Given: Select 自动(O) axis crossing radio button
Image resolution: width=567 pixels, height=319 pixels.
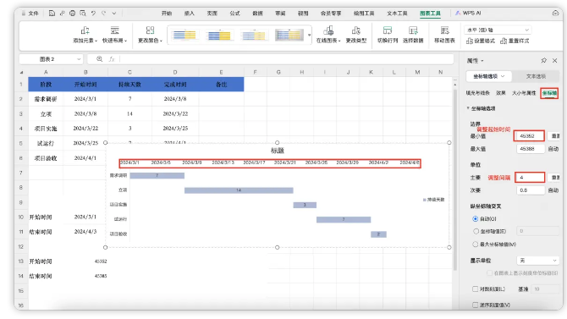Looking at the screenshot, I should tap(475, 219).
